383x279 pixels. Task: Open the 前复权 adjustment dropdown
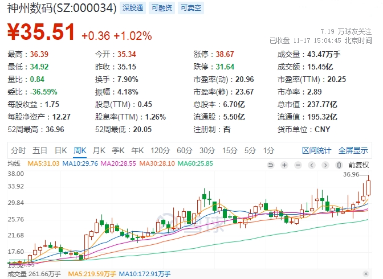[358, 165]
